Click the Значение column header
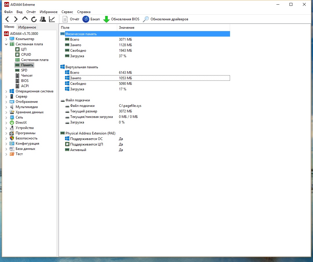 click(126, 28)
